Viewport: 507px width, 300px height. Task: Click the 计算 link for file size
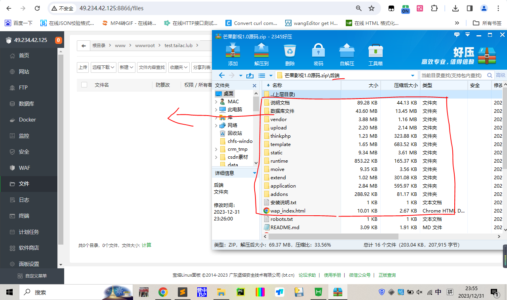(147, 245)
